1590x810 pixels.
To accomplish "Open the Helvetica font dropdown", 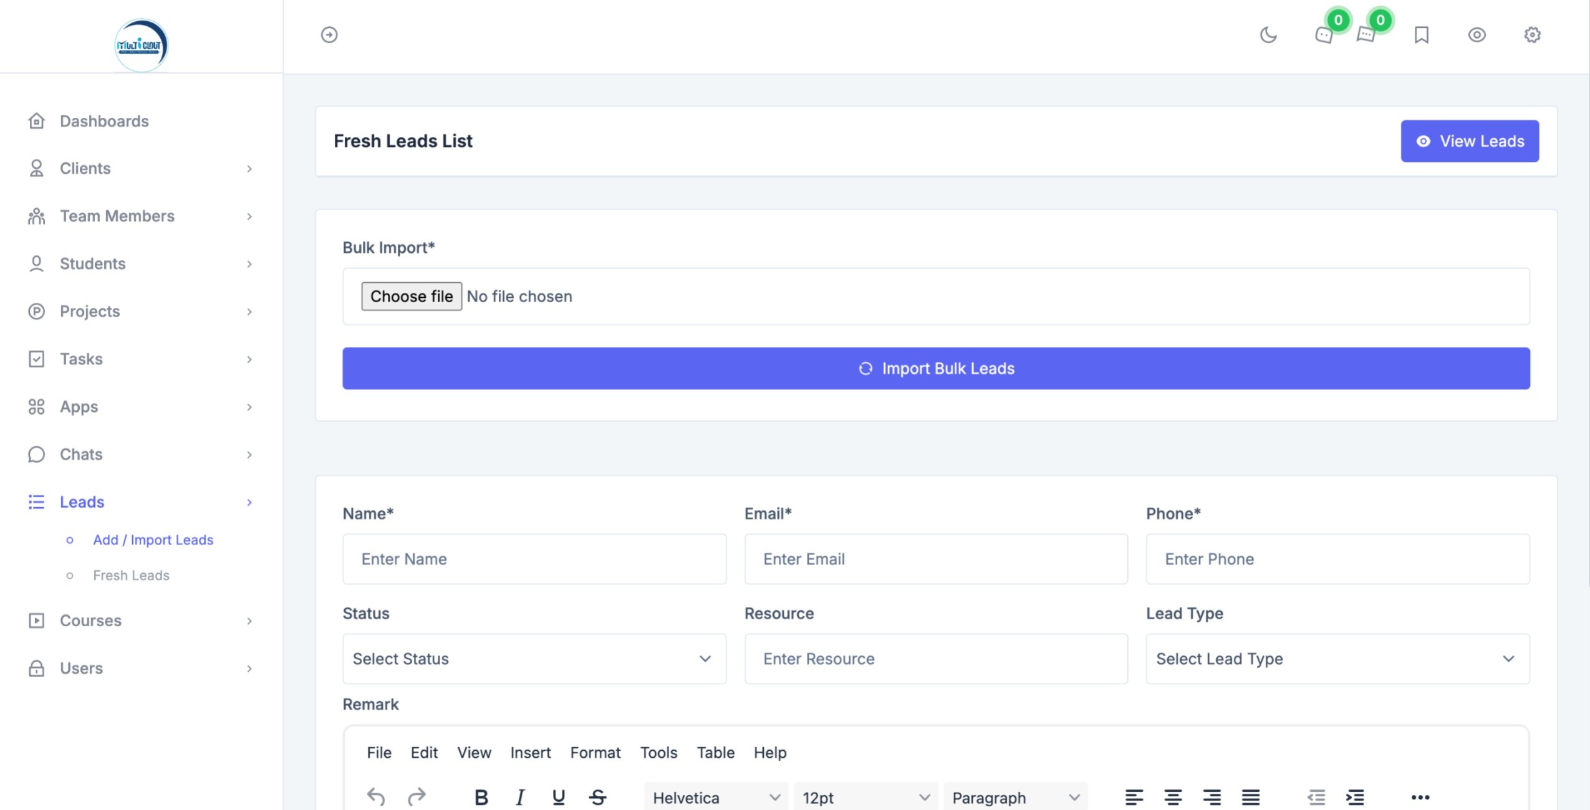I will [x=715, y=798].
